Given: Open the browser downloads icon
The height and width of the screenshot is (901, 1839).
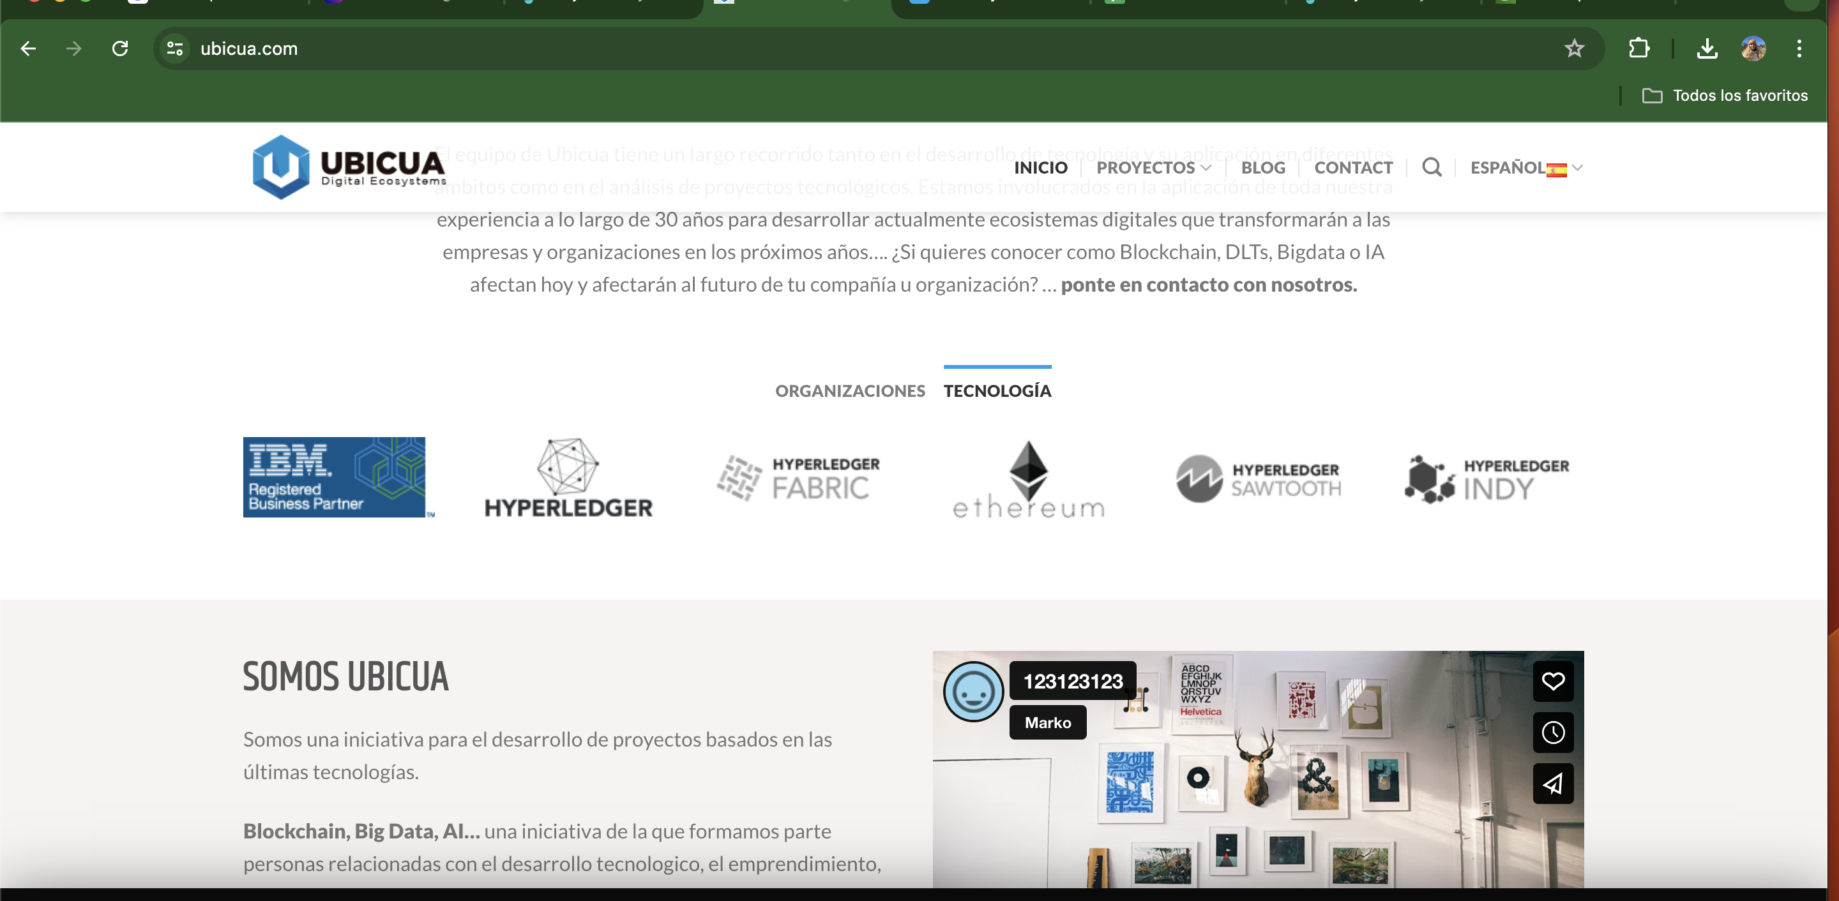Looking at the screenshot, I should click(1707, 48).
